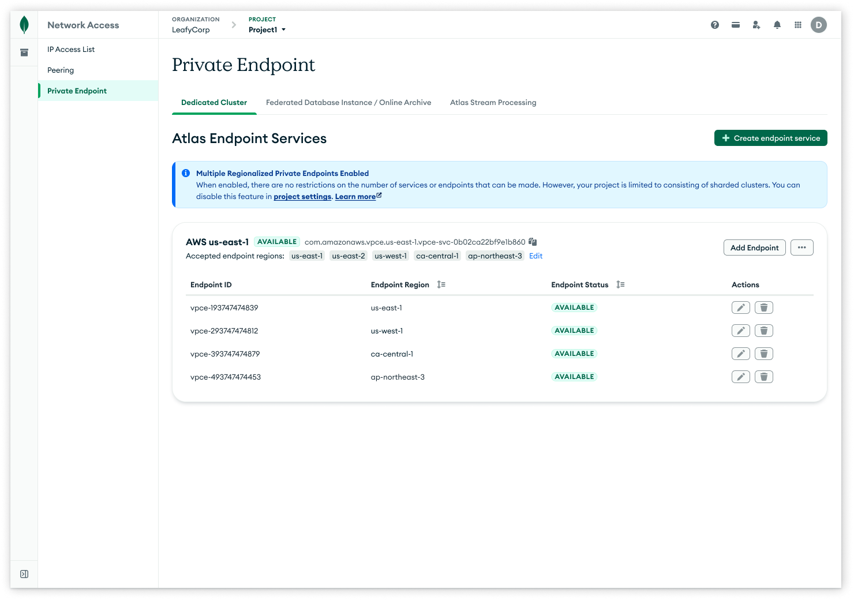Click Create endpoint service button
The width and height of the screenshot is (854, 600).
pyautogui.click(x=771, y=138)
